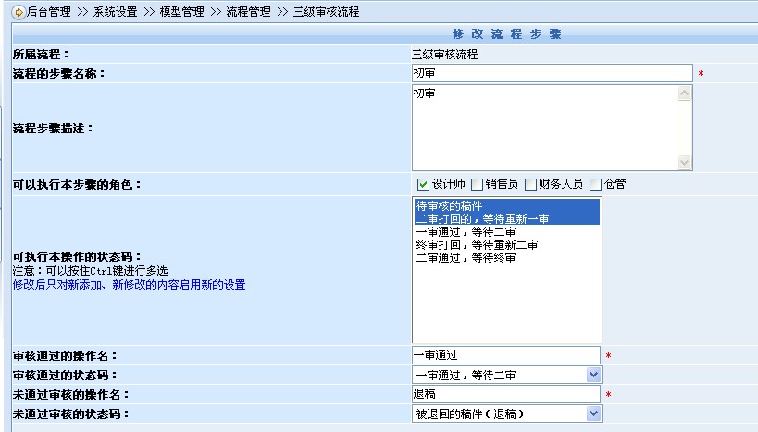758x432 pixels.
Task: Go to 系统设置 breadcrumb
Action: click(x=115, y=12)
